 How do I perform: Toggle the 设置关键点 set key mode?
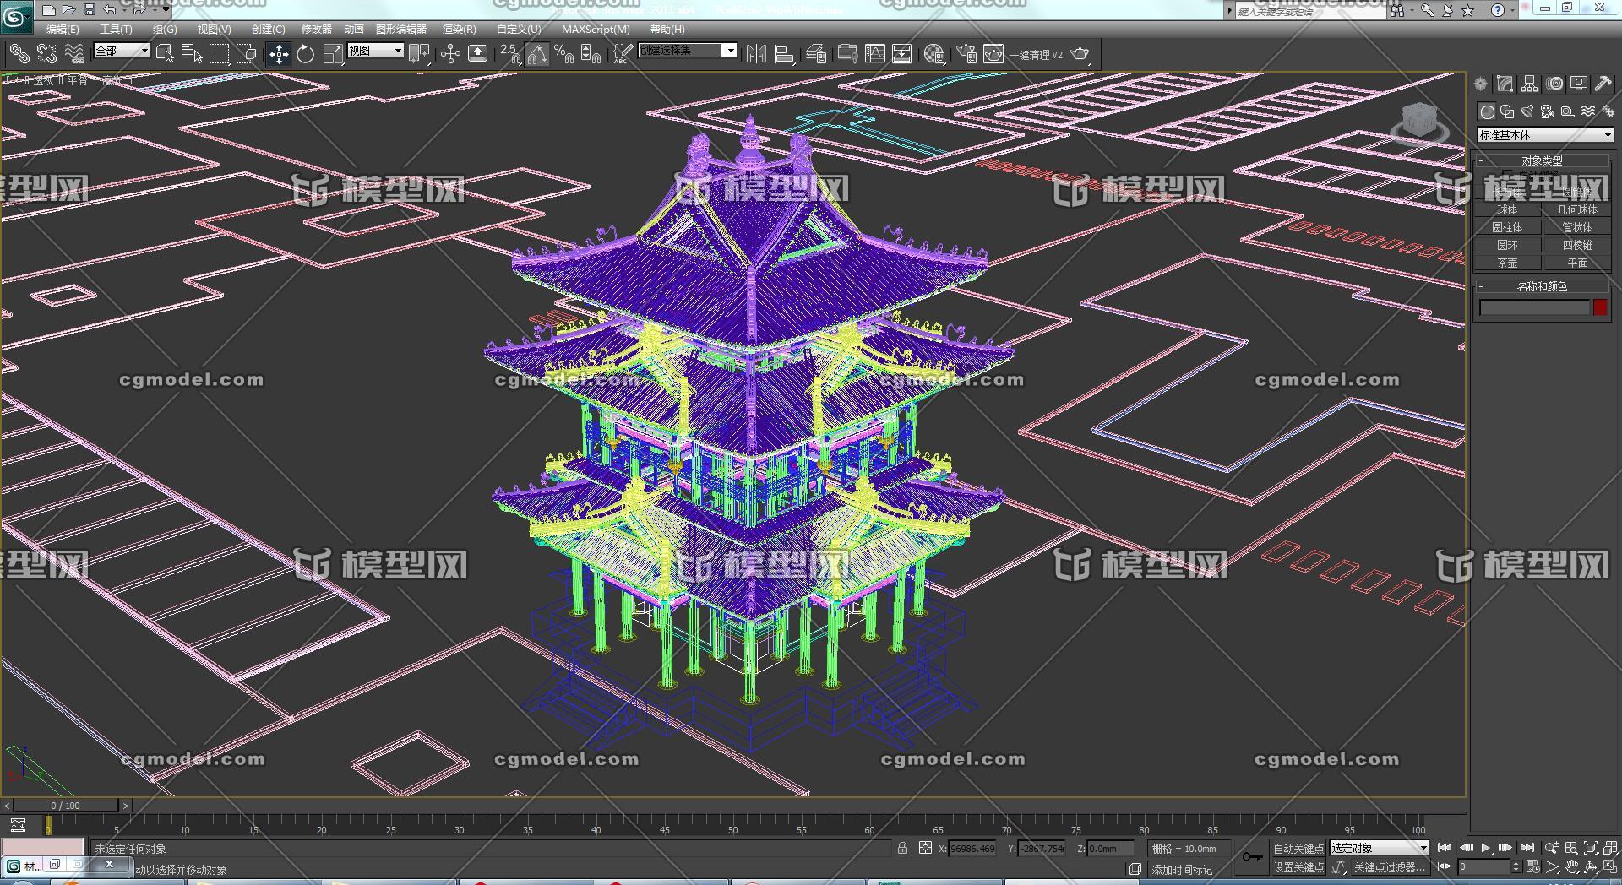[1298, 867]
